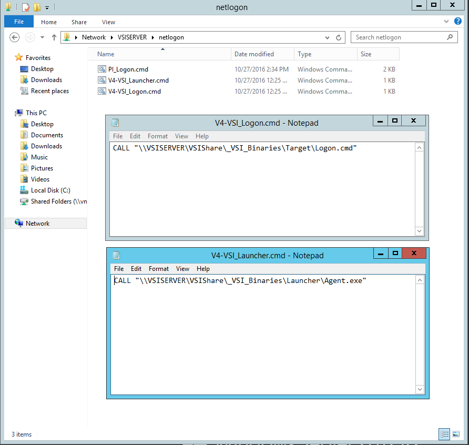The height and width of the screenshot is (445, 469).
Task: Select Favorites in the navigation pane
Action: click(38, 58)
